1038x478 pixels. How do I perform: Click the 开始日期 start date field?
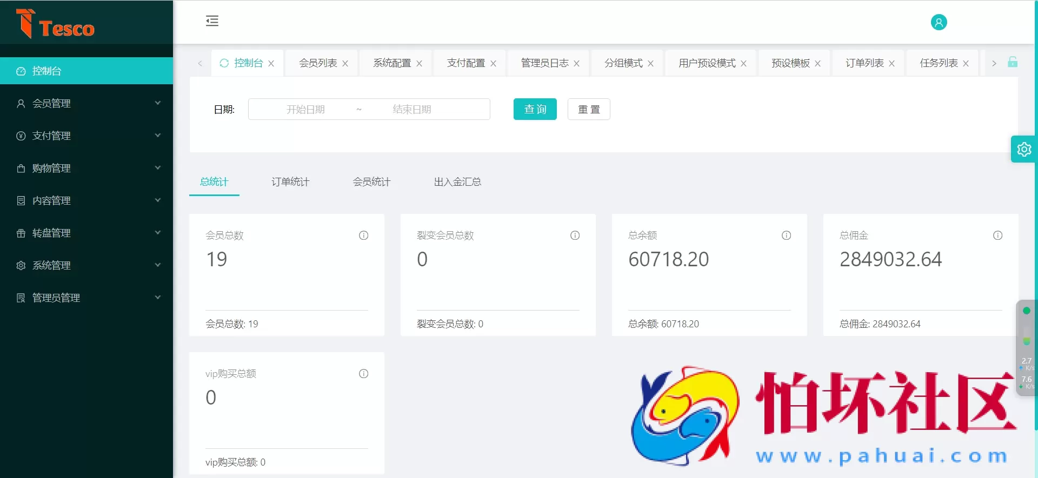click(305, 110)
